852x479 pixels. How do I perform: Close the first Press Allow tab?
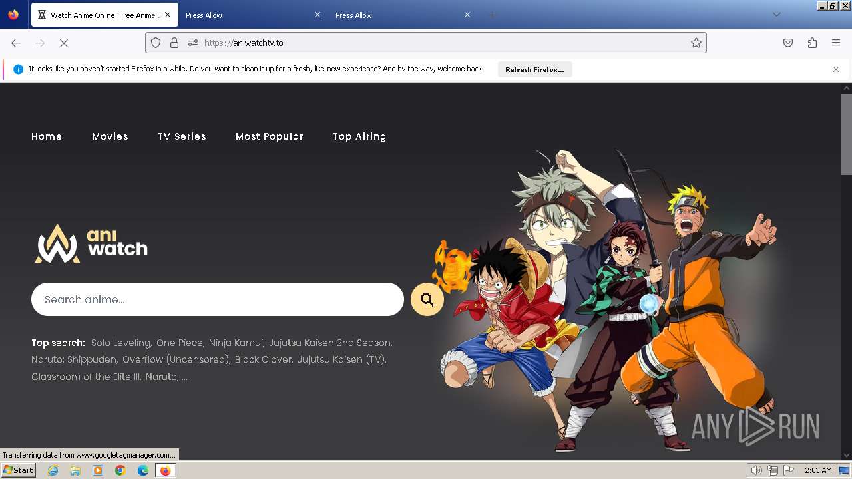pos(317,15)
